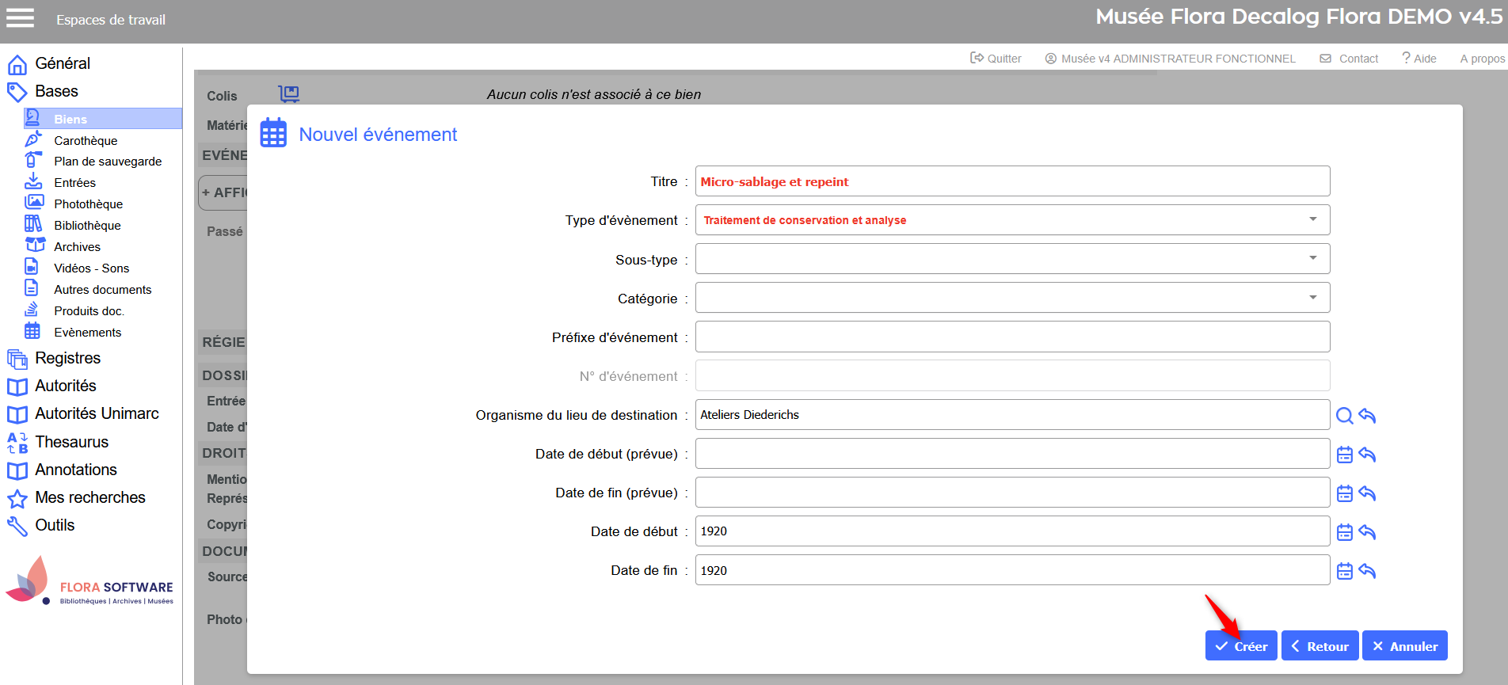This screenshot has height=685, width=1508.
Task: Focus the Préfixe d'événement input field
Action: (x=1011, y=337)
